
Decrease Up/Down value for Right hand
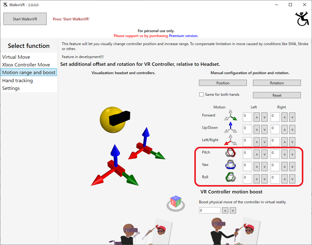coord(292,129)
